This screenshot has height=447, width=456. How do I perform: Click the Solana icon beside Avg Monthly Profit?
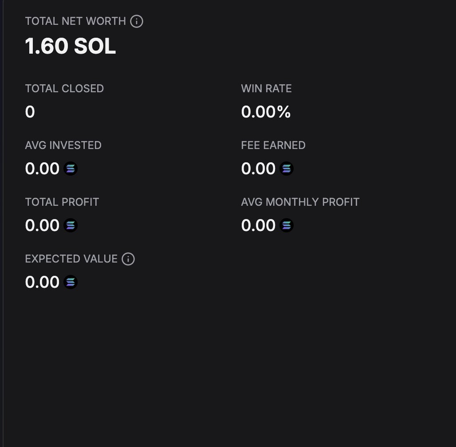[287, 225]
